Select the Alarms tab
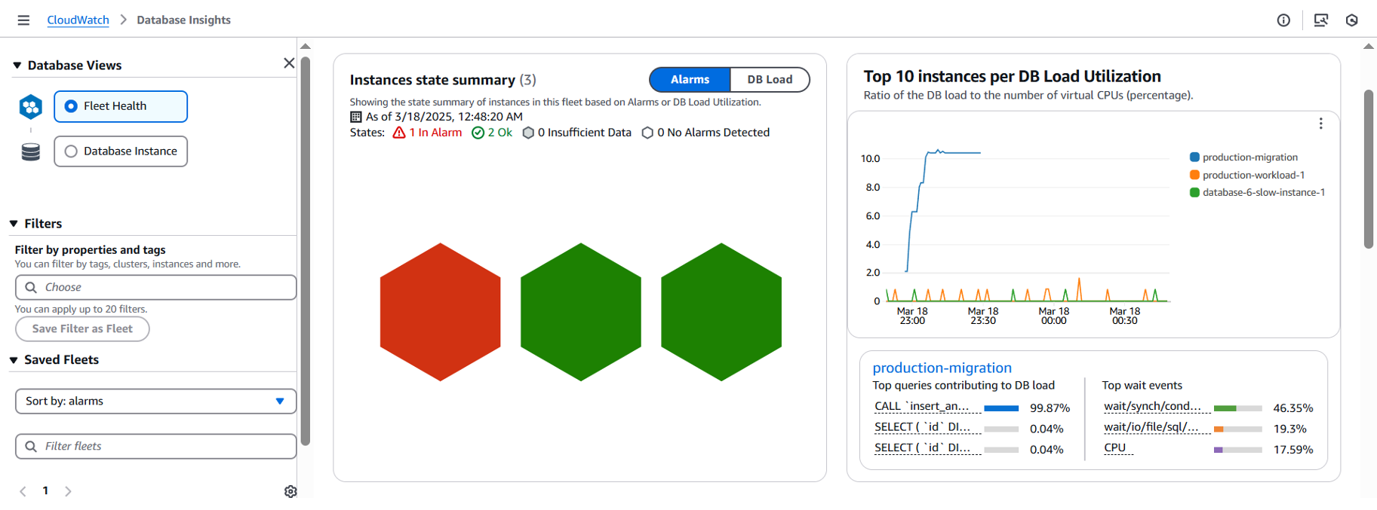 690,80
